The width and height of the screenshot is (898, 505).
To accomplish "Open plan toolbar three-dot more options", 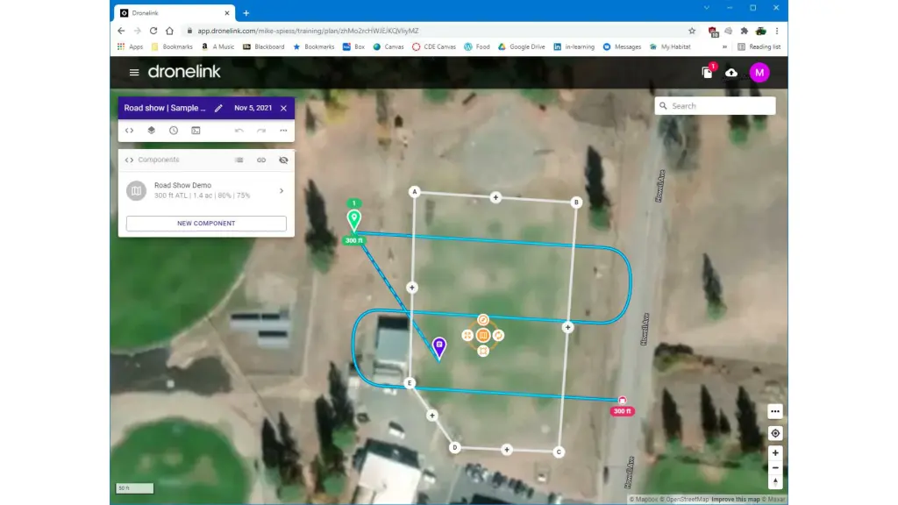I will (283, 131).
